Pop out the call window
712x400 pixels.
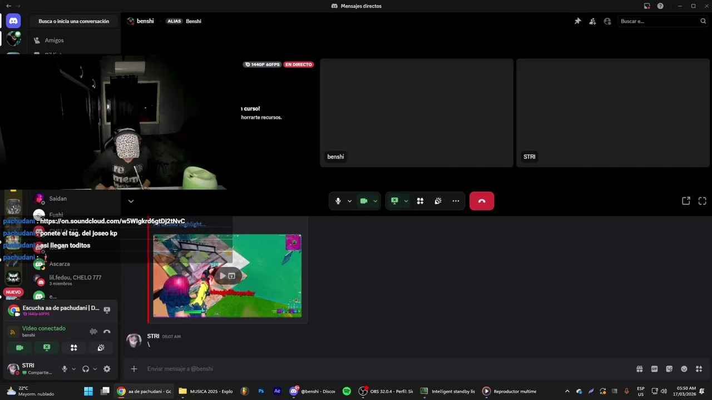click(686, 201)
